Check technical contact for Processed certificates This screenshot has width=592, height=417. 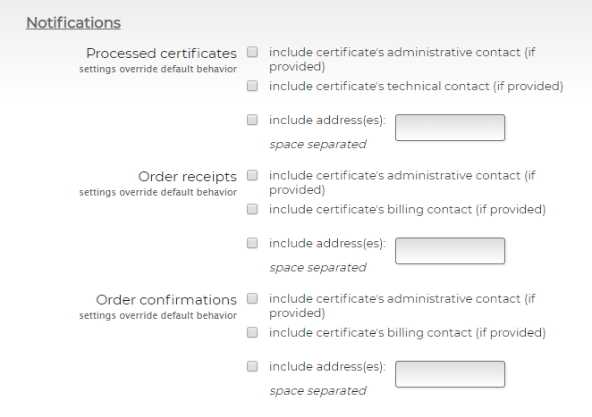tap(252, 87)
